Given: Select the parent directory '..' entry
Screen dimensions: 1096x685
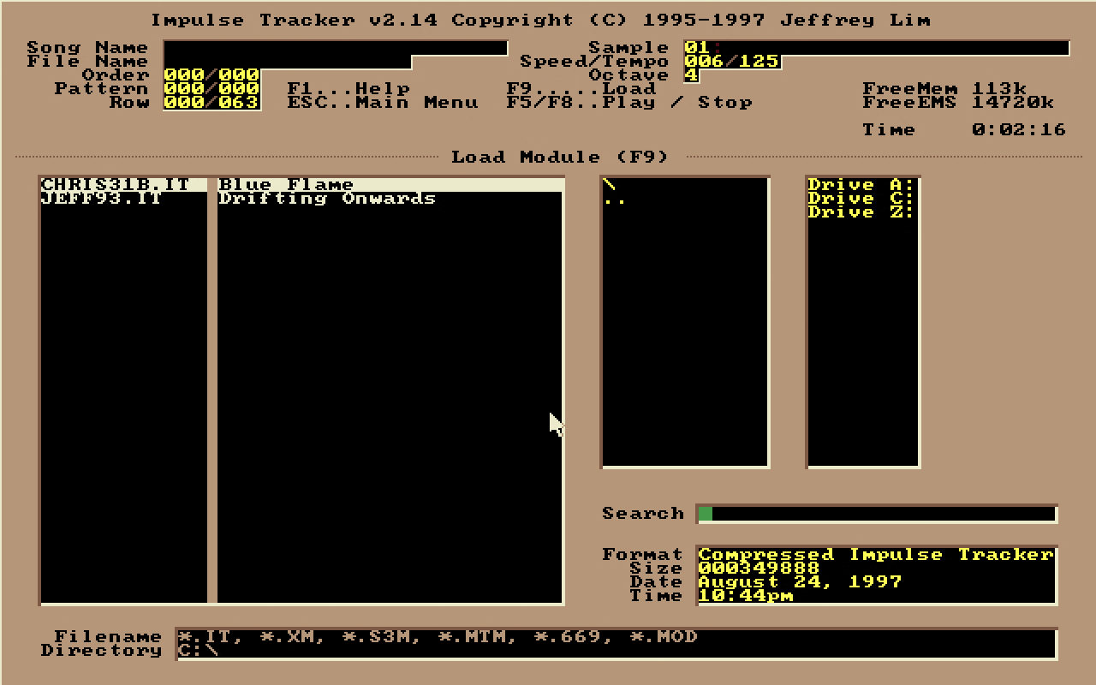Looking at the screenshot, I should (x=685, y=199).
